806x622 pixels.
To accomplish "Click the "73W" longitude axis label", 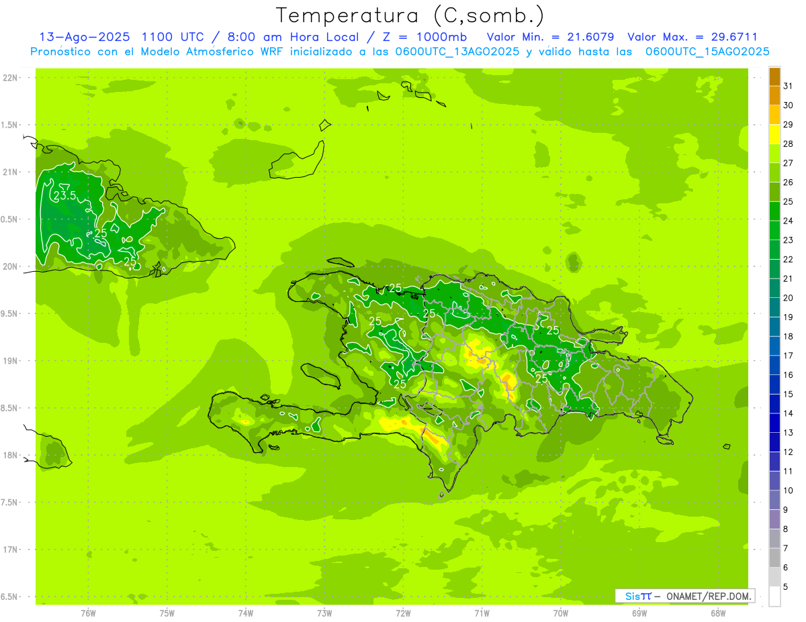I will pos(324,613).
